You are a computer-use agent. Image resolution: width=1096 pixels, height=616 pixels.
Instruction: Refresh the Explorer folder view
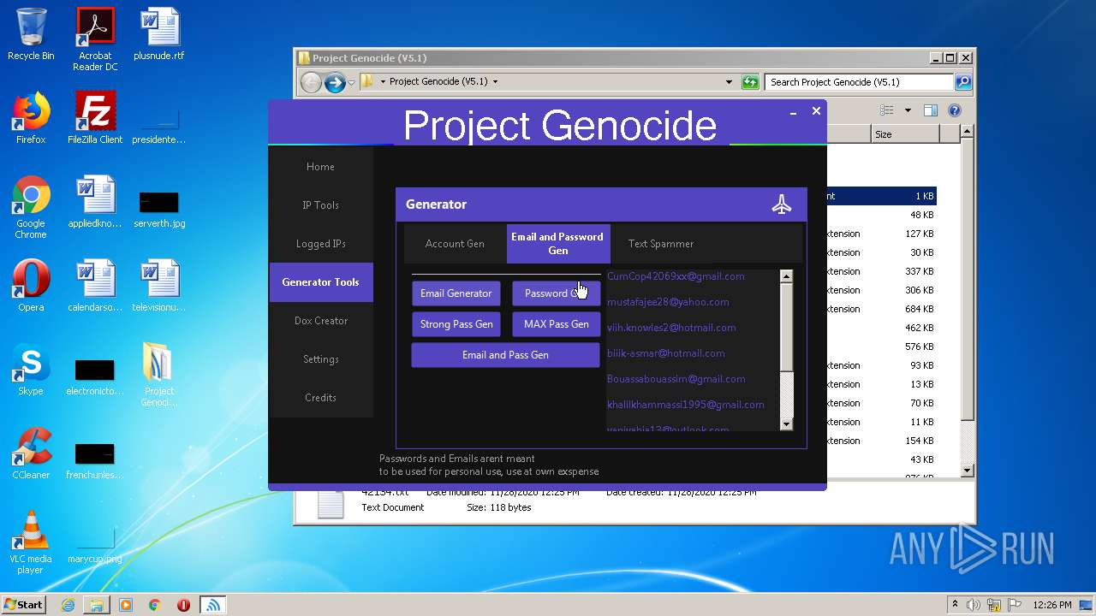coord(750,82)
